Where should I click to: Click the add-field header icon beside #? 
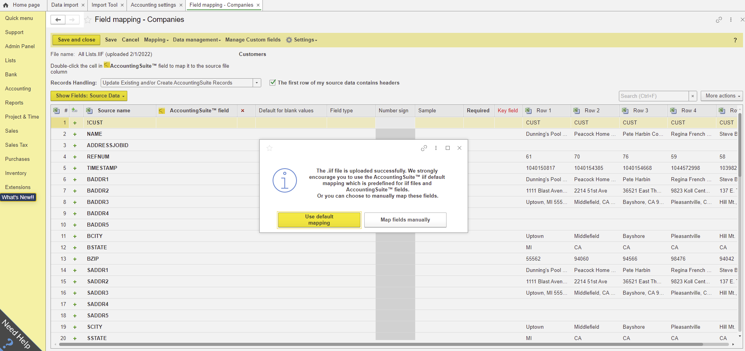click(x=74, y=110)
